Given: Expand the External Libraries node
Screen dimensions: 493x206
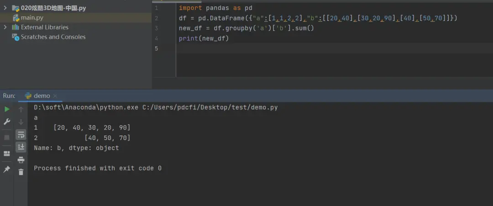Looking at the screenshot, I should coord(5,27).
